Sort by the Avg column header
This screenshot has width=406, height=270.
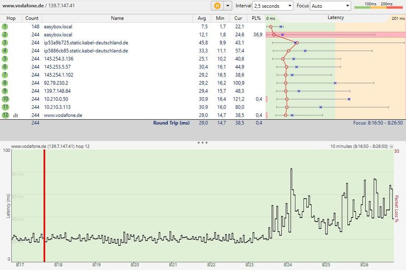202,18
